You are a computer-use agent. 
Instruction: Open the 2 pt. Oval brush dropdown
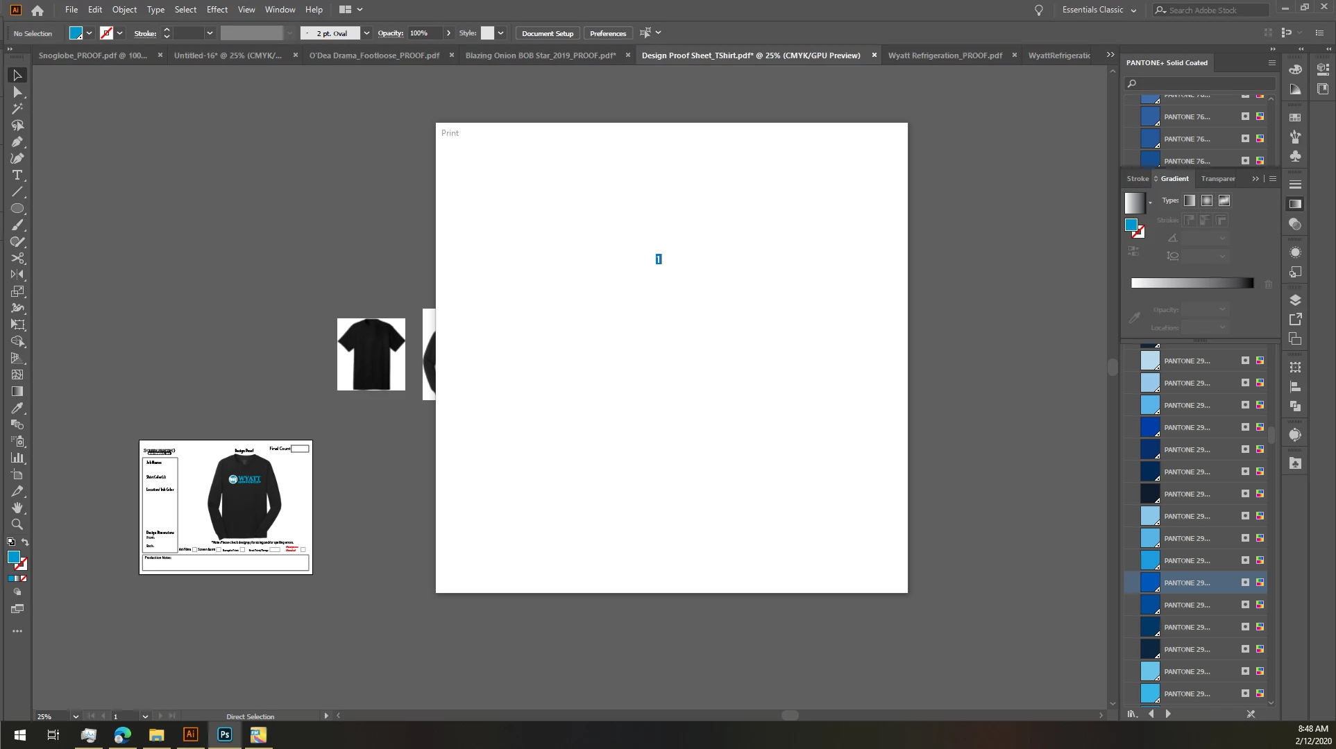[x=366, y=33]
